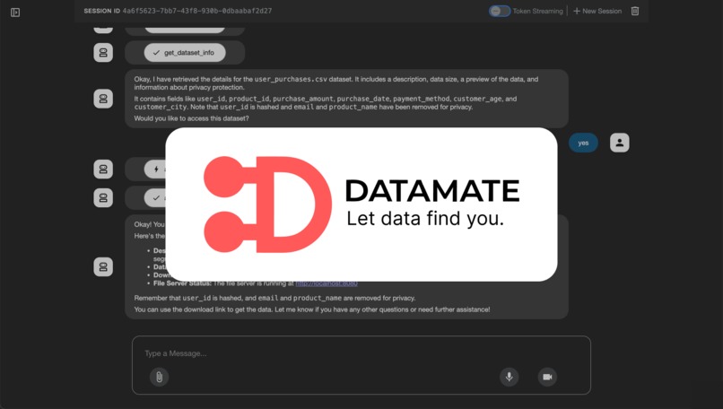Click the lightning bolt tool-call icon
The height and width of the screenshot is (409, 723).
pos(156,170)
